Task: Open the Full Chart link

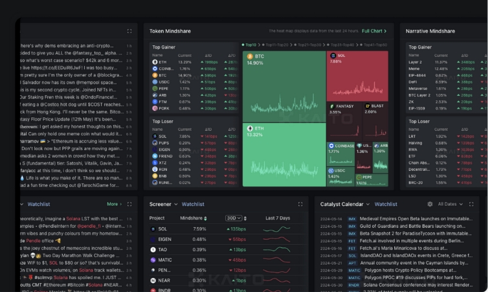Action: (x=374, y=31)
